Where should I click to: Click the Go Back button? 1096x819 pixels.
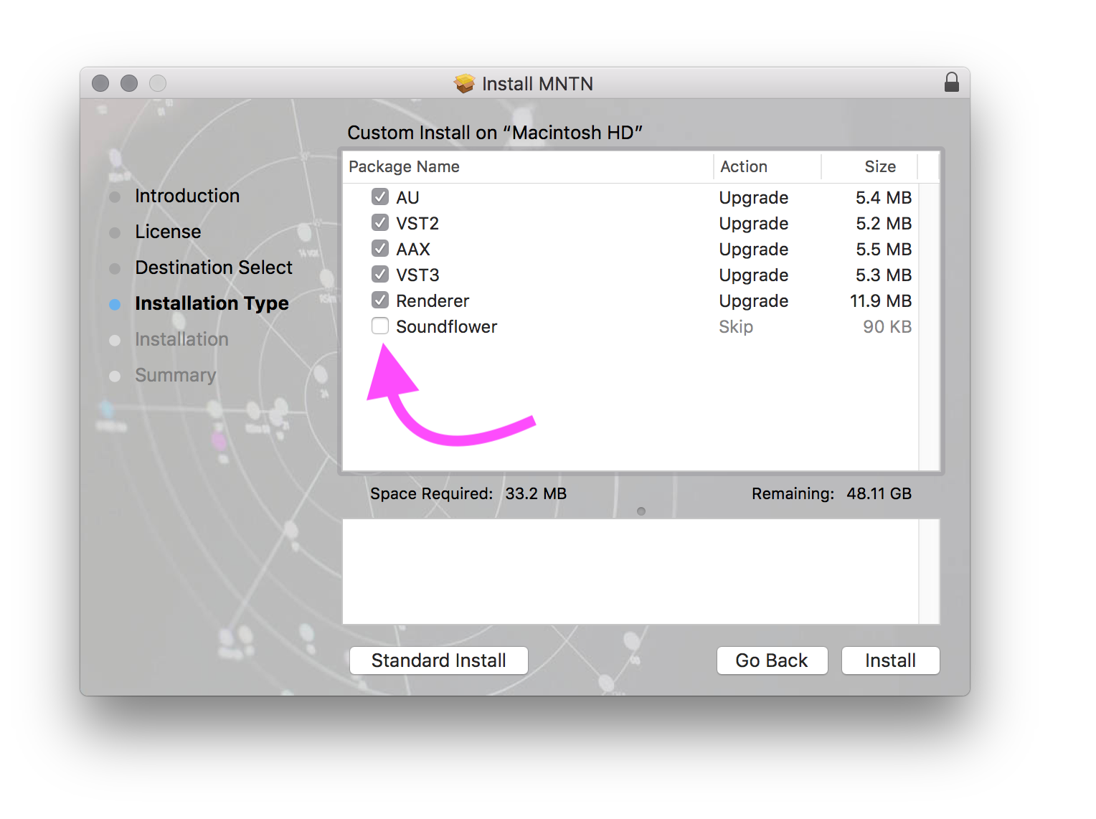pos(772,661)
